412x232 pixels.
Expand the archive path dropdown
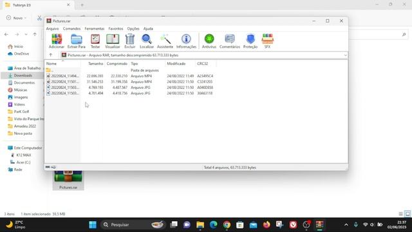click(x=345, y=55)
